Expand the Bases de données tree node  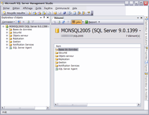tap(7, 29)
